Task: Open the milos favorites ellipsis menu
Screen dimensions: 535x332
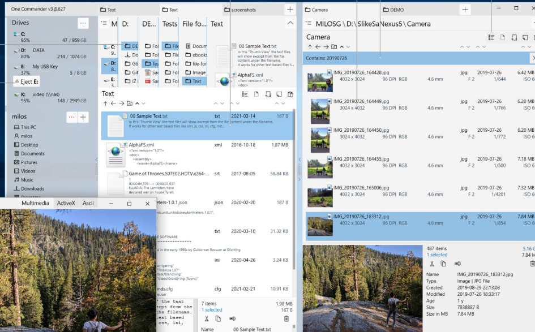Action: pos(72,117)
